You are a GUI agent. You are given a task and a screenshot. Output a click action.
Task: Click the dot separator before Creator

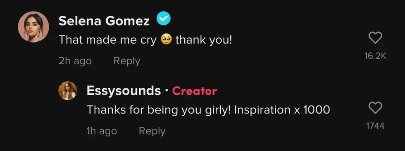167,91
